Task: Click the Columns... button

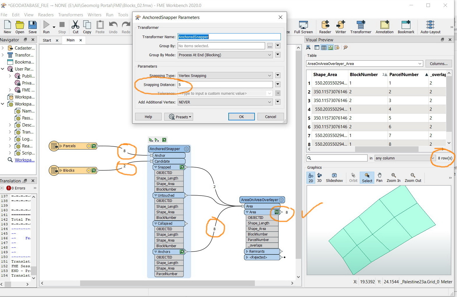Action: click(439, 64)
